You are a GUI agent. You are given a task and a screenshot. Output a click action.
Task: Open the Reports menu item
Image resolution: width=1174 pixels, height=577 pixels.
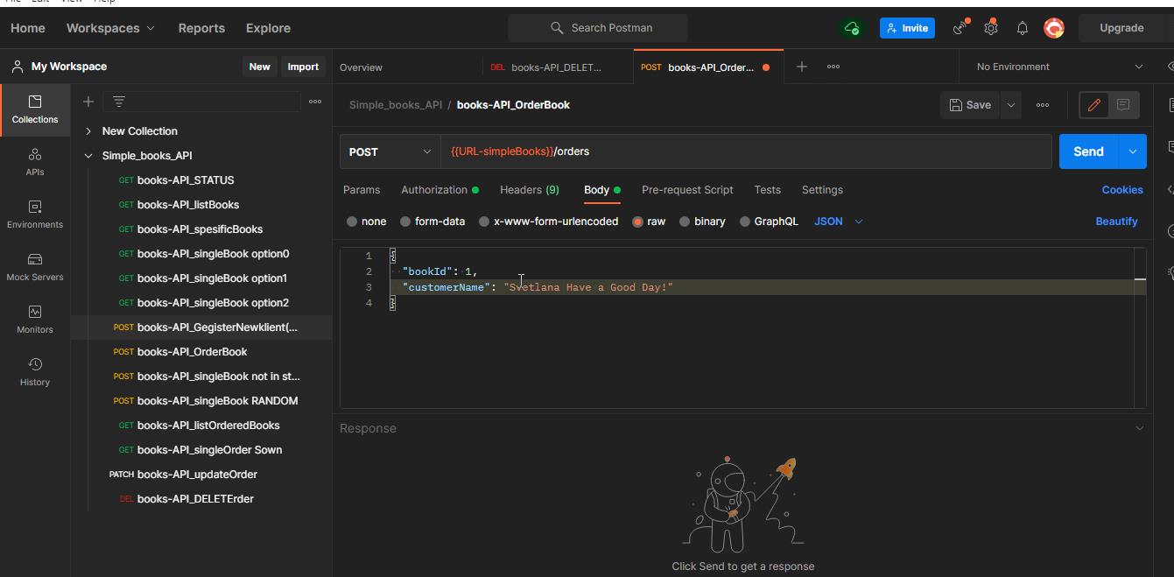[x=201, y=28]
